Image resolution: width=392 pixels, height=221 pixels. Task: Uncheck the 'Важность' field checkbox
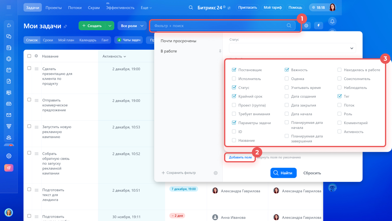coord(287,70)
